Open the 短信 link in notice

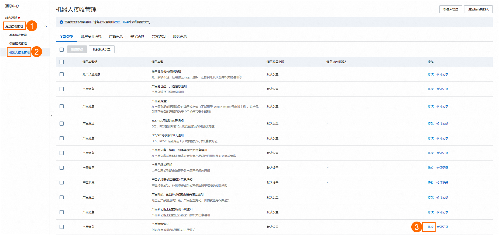click(117, 22)
